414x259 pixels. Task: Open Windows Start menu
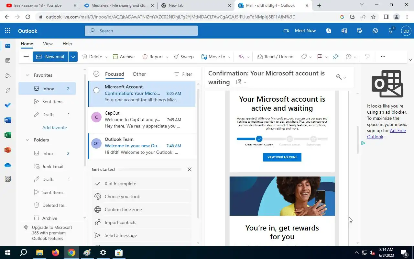coord(8,253)
